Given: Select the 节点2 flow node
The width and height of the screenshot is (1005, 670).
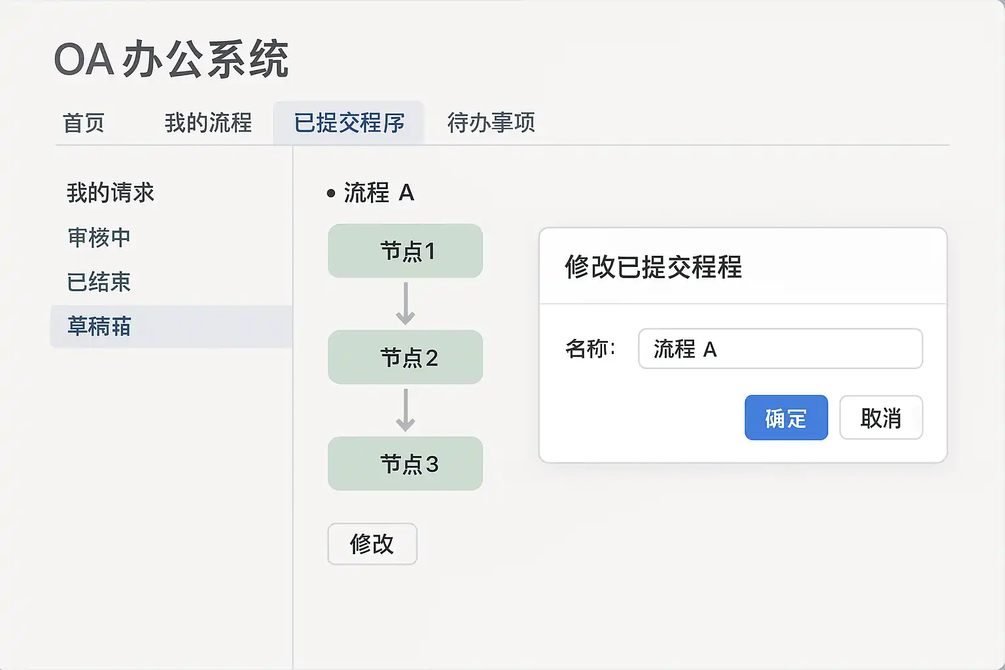Looking at the screenshot, I should pos(406,357).
